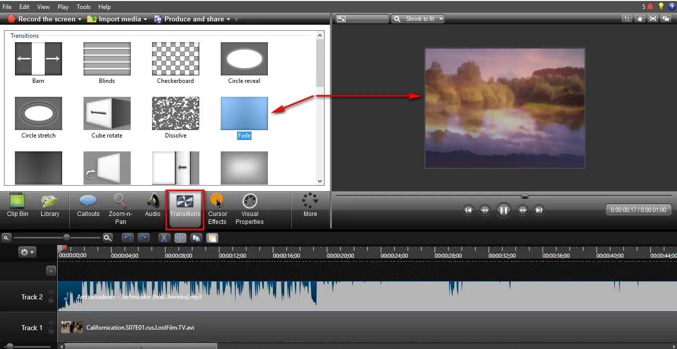Screen dimensions: 677x349
Task: Click the timeline zoom-in magnifier
Action: 108,238
